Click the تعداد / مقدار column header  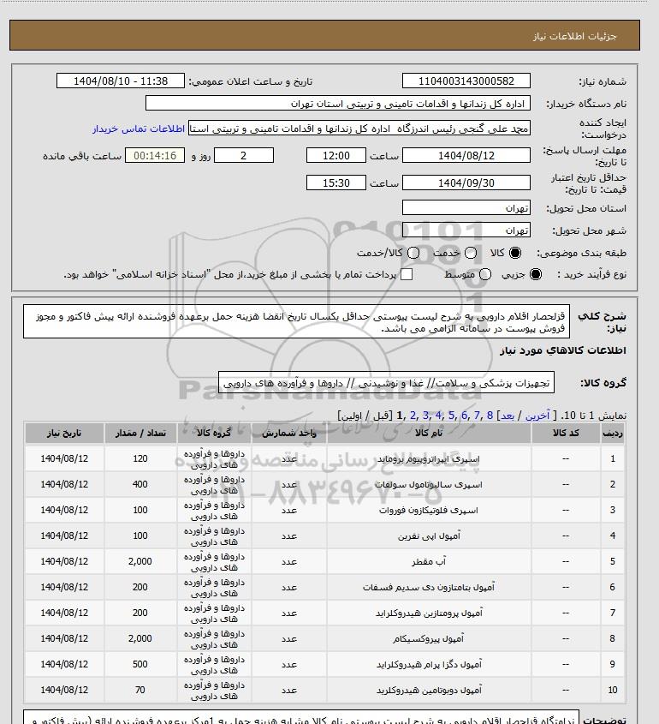[140, 433]
